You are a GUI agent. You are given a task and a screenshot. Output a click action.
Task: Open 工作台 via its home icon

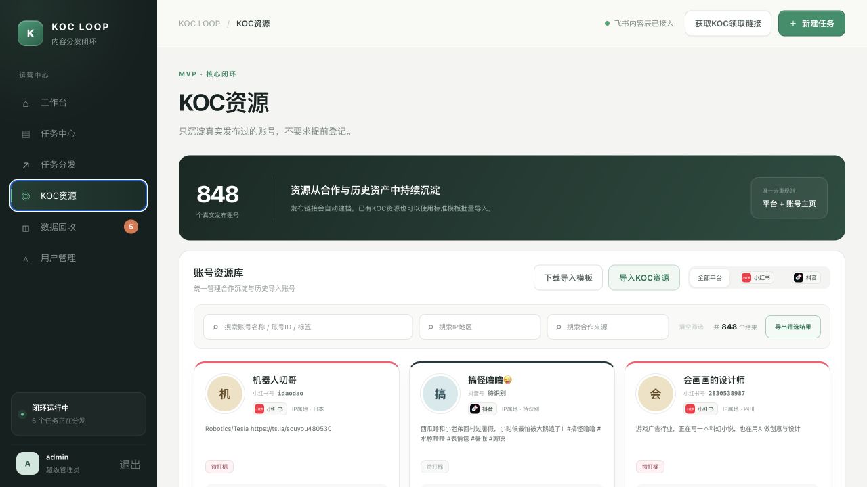coord(26,103)
